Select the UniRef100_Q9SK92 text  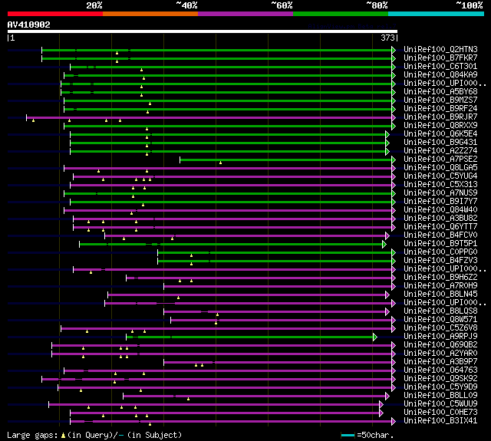pyautogui.click(x=440, y=379)
